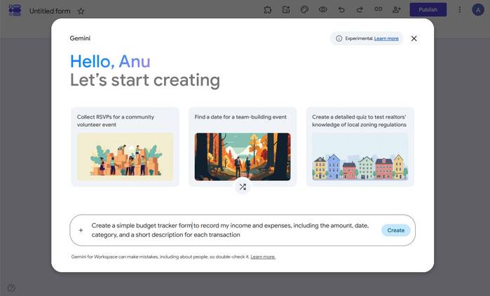
Task: Click the undo arrow
Action: [x=341, y=10]
